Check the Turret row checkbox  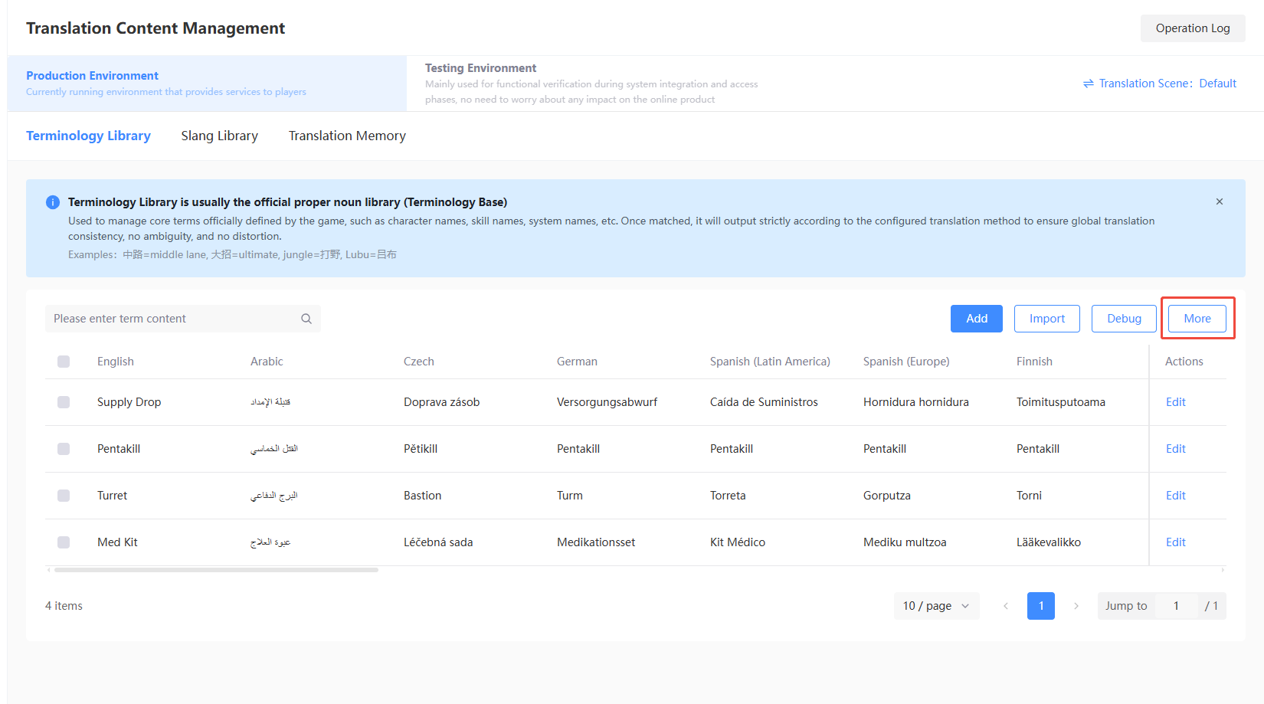[x=64, y=496]
